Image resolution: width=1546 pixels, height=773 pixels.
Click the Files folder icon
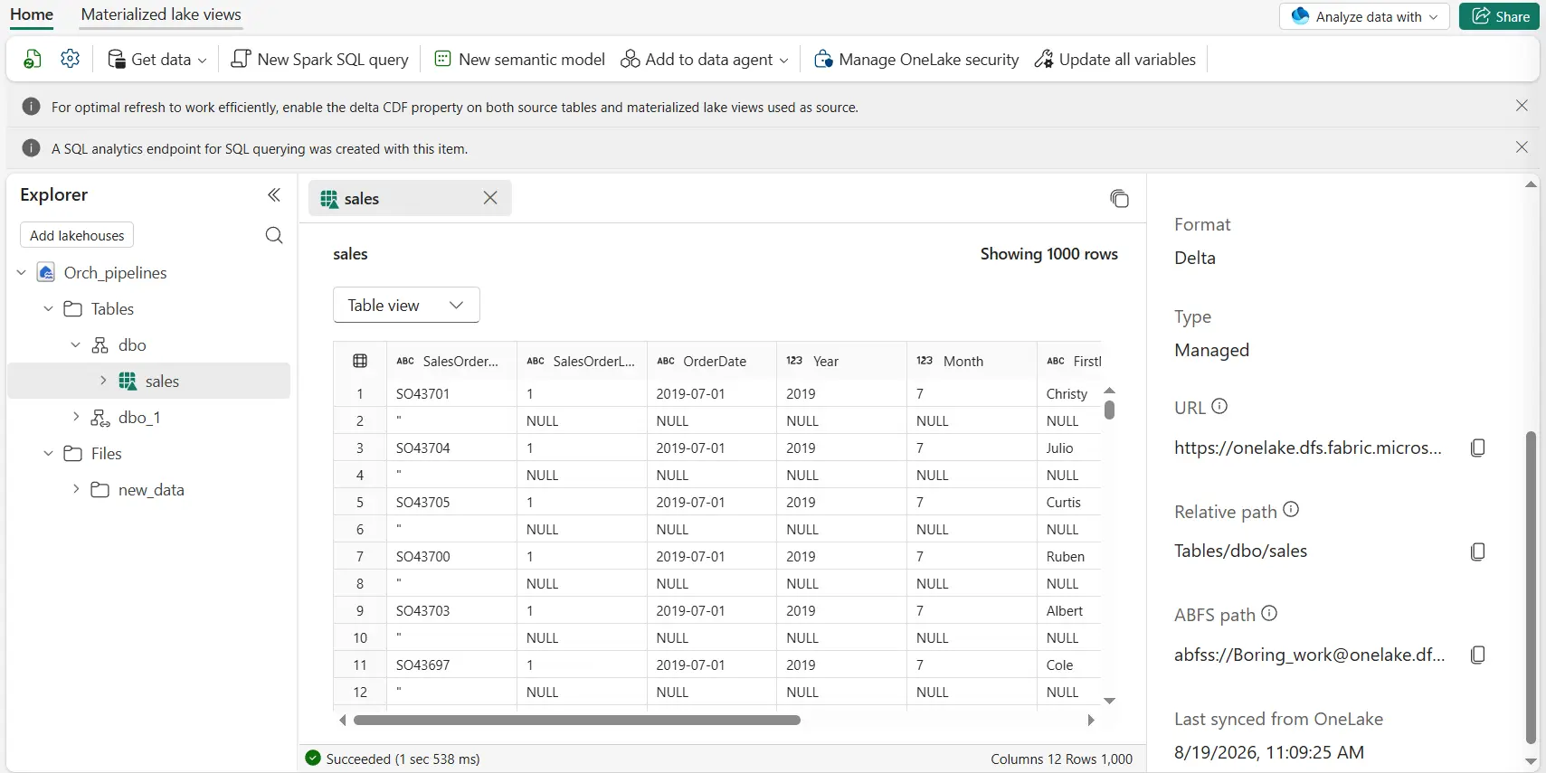(73, 453)
